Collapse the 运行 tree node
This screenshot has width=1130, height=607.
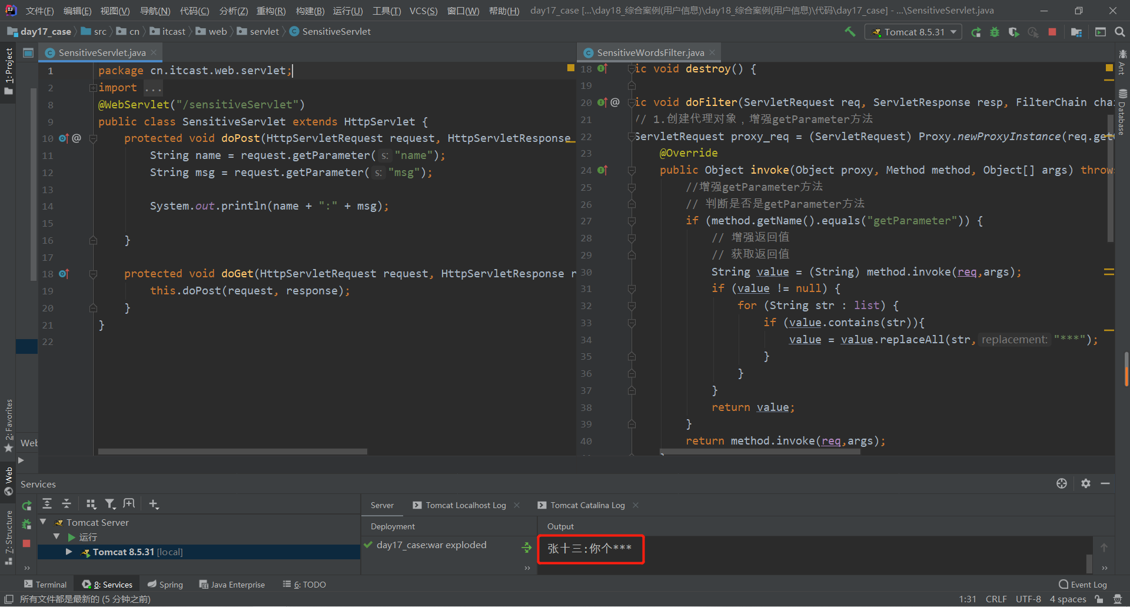point(56,536)
